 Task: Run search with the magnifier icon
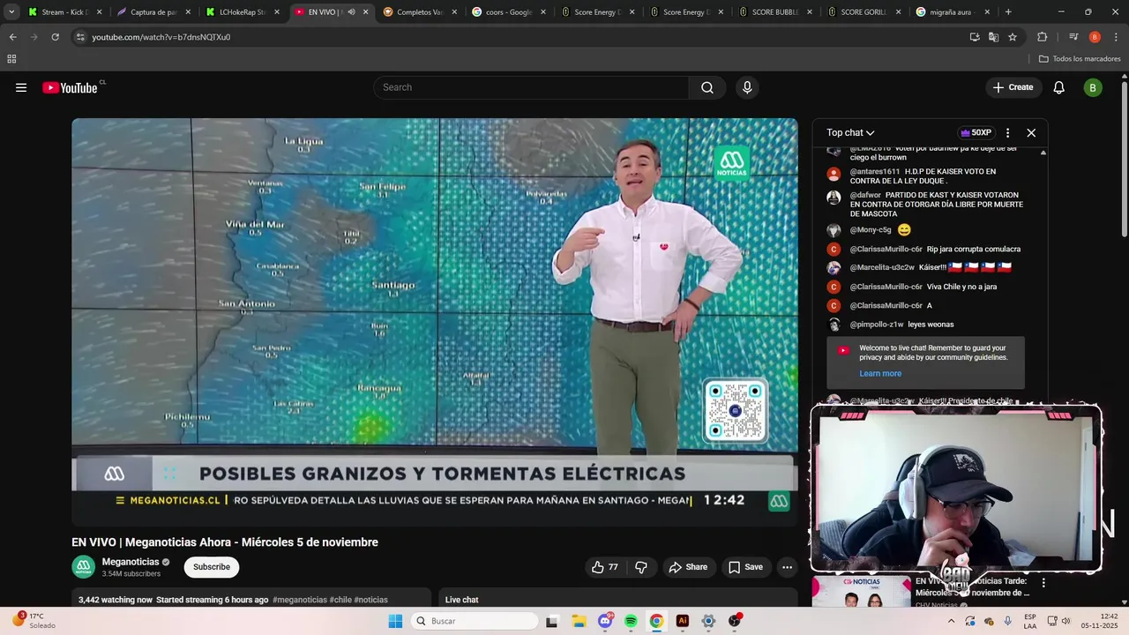pos(707,87)
